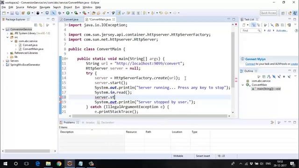Toggle Scheduled presentation in Task List
Viewport: 299px width, 168px height.
[x=258, y=25]
